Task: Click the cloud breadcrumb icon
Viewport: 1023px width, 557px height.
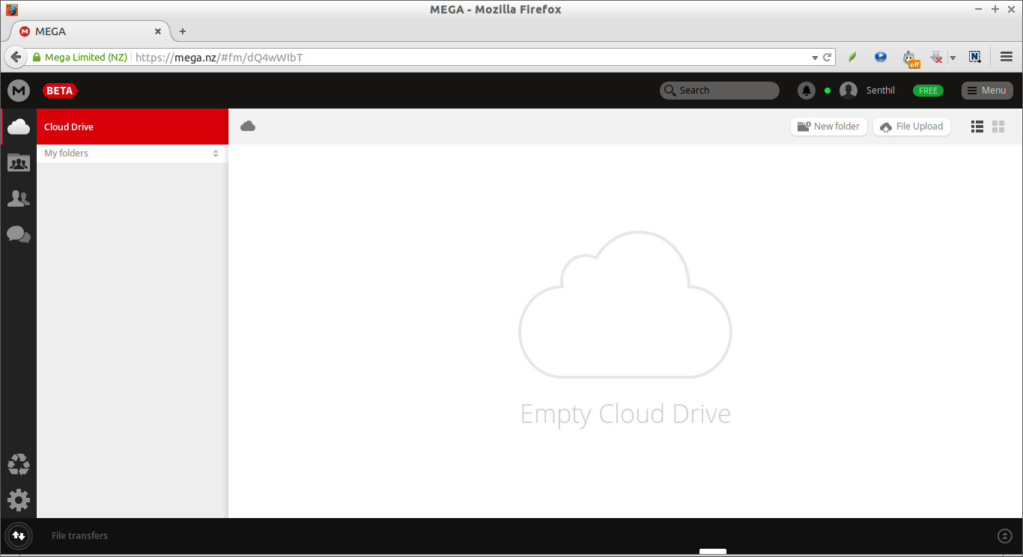Action: point(248,127)
